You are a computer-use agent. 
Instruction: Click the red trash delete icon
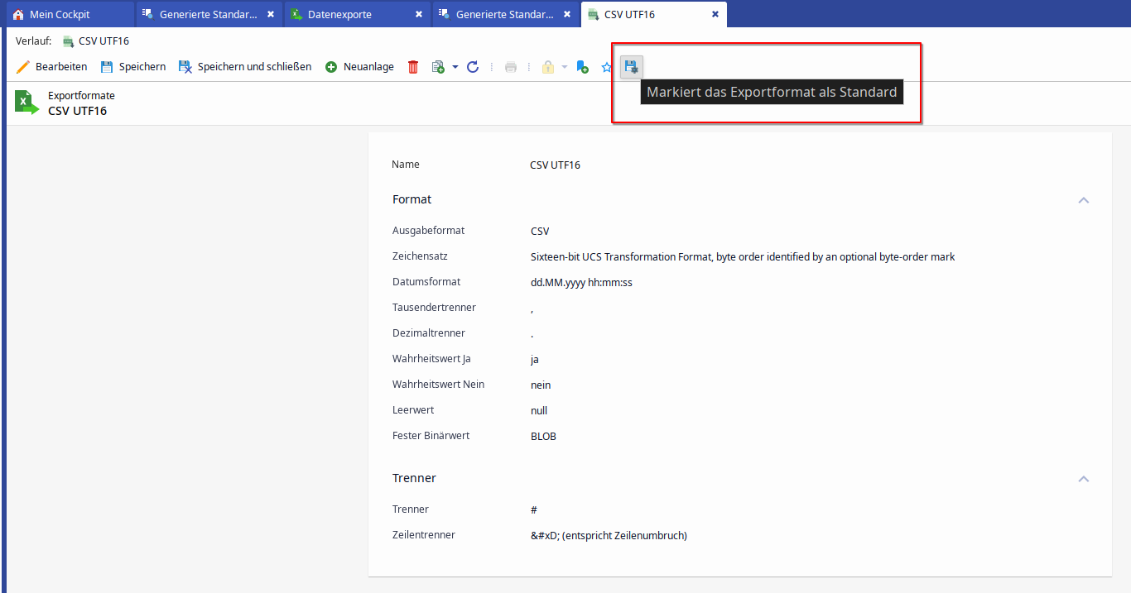(413, 67)
